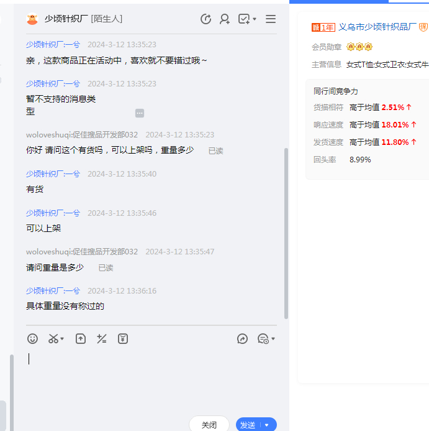Image resolution: width=429 pixels, height=431 pixels.
Task: Click the forward share arrow icon
Action: point(243,339)
